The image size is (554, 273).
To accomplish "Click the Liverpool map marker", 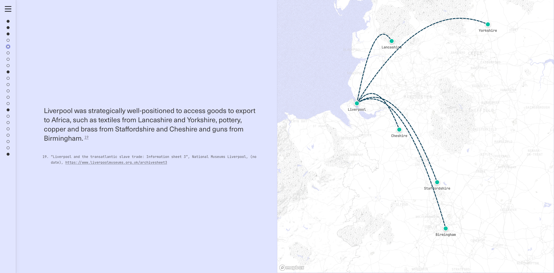I will 357,103.
